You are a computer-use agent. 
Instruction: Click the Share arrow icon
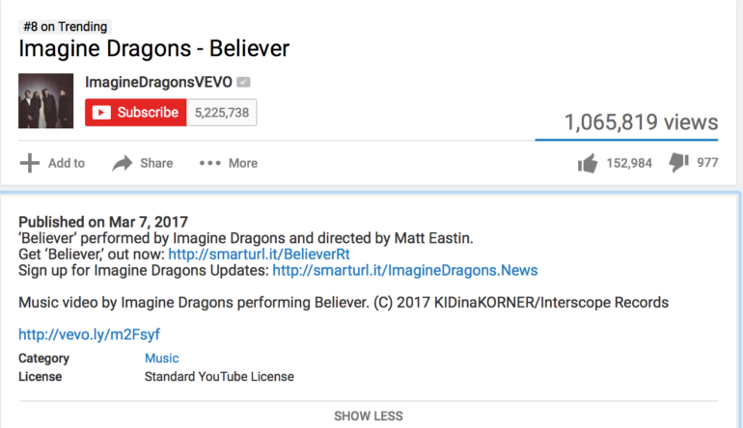(123, 163)
